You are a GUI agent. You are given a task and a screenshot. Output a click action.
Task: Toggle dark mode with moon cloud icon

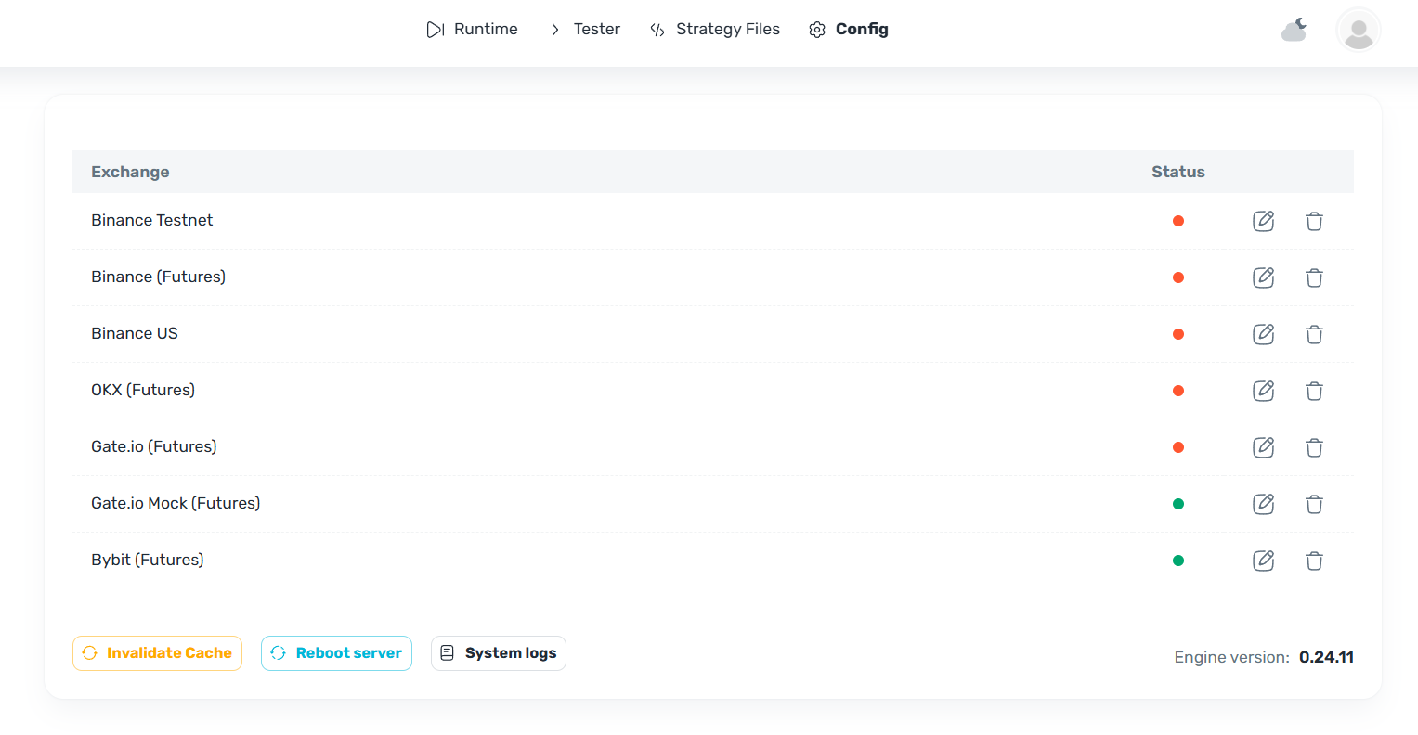pos(1294,30)
